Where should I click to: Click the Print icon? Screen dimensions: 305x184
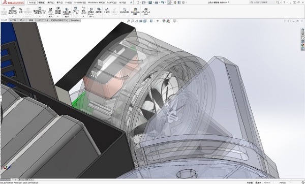[156, 3]
